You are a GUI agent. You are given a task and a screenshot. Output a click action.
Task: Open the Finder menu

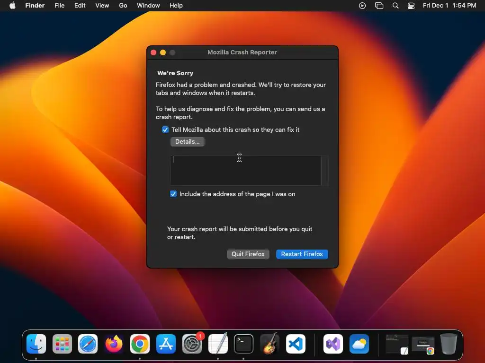(x=35, y=6)
